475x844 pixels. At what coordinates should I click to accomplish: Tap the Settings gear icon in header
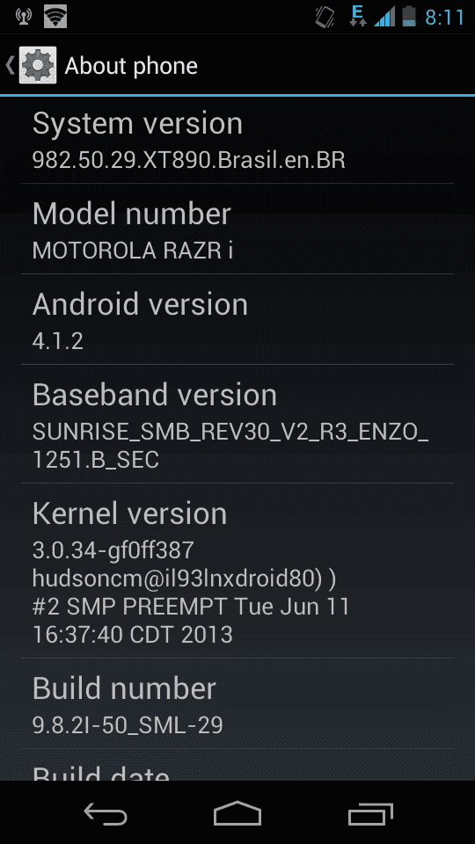38,65
